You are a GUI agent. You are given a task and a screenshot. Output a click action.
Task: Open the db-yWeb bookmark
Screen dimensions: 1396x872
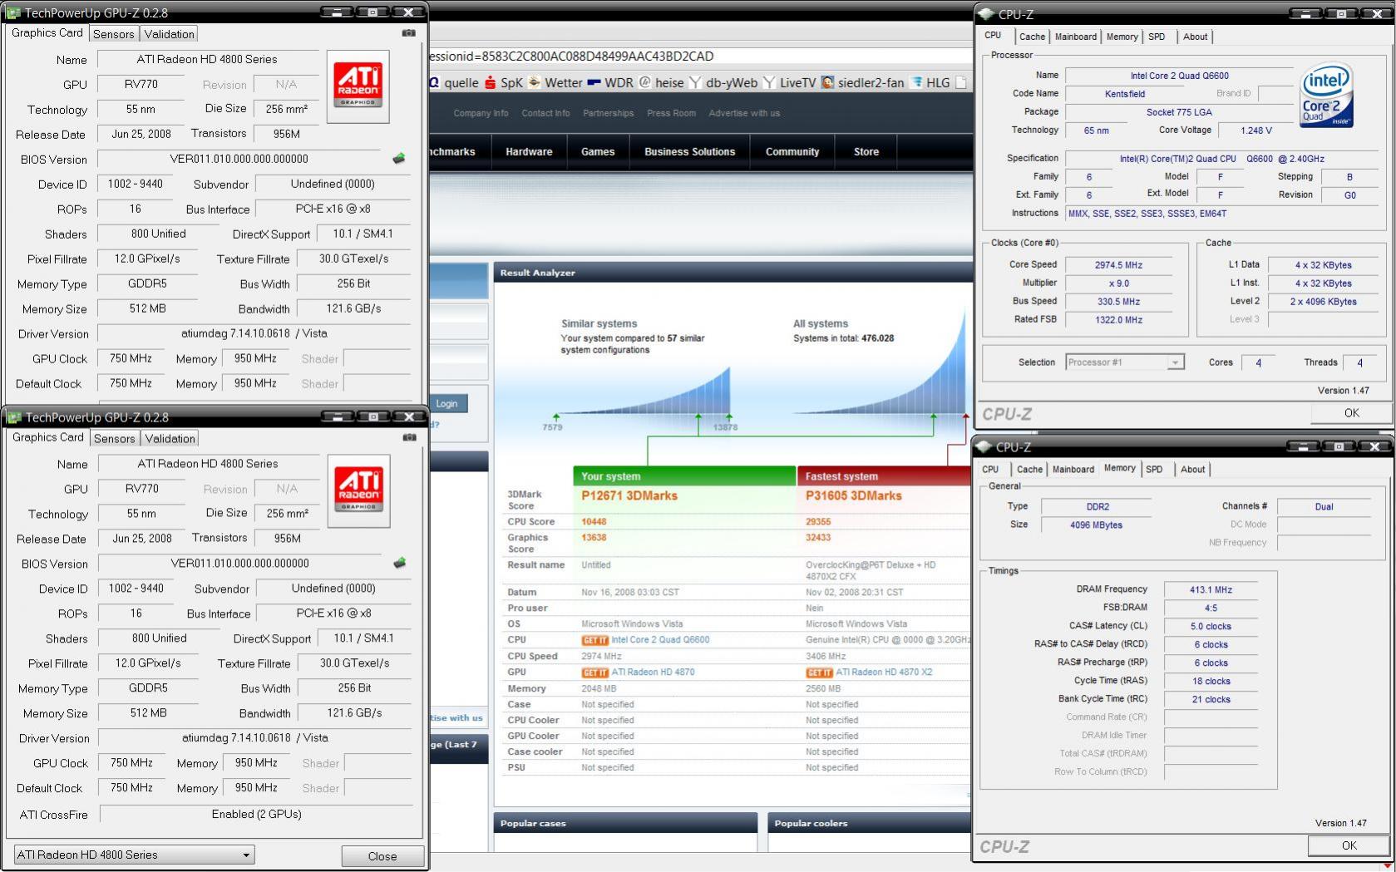[723, 82]
